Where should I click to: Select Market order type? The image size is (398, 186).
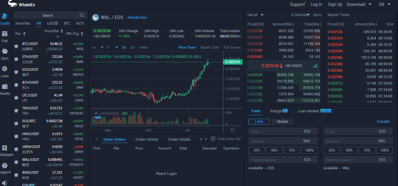pos(283,122)
